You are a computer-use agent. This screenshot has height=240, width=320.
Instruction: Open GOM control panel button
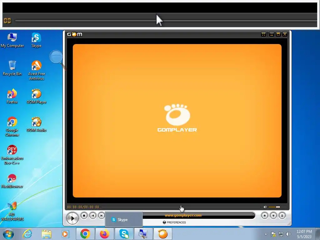tap(273, 216)
